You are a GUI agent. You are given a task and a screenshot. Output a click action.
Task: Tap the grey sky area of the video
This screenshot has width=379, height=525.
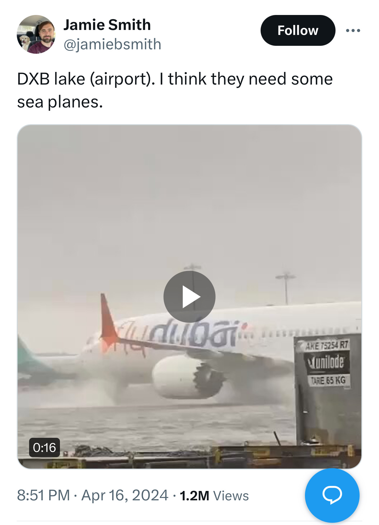[189, 200]
